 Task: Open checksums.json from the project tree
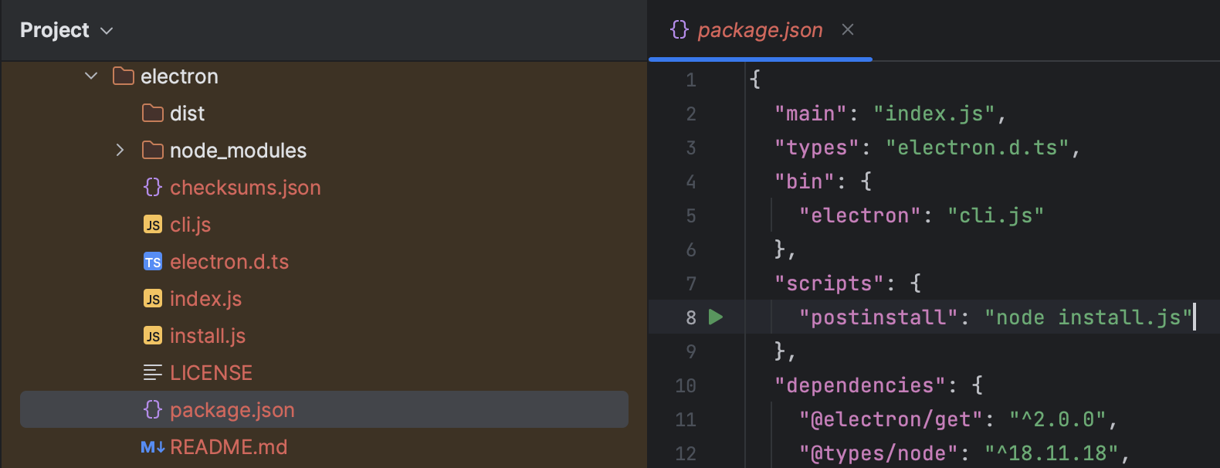(x=245, y=188)
